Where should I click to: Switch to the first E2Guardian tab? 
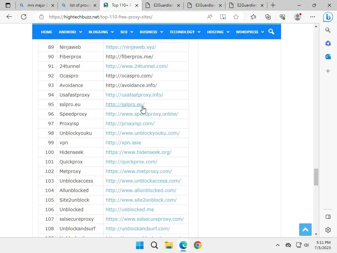point(163,5)
